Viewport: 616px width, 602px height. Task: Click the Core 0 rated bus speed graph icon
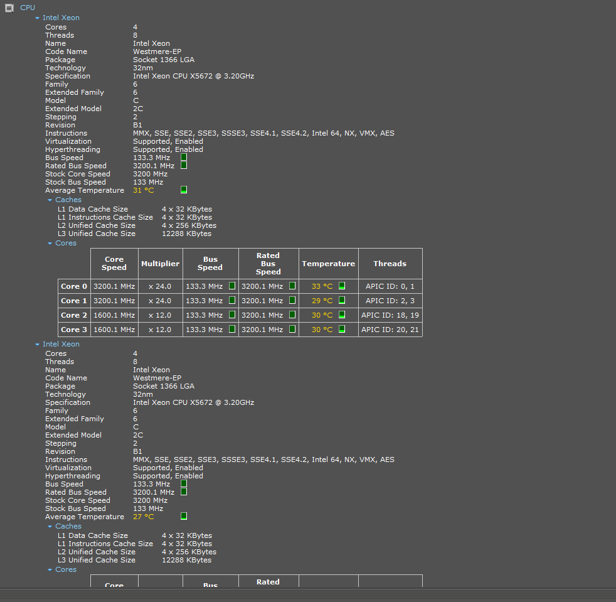[292, 286]
